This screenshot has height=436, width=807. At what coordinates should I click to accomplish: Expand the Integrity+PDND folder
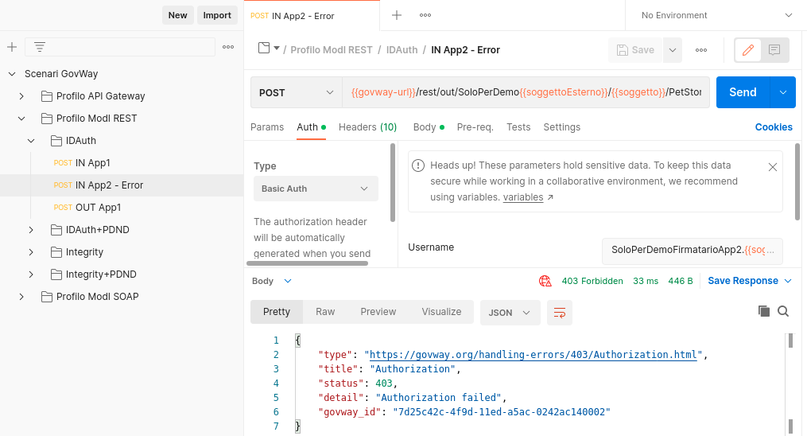coord(31,274)
